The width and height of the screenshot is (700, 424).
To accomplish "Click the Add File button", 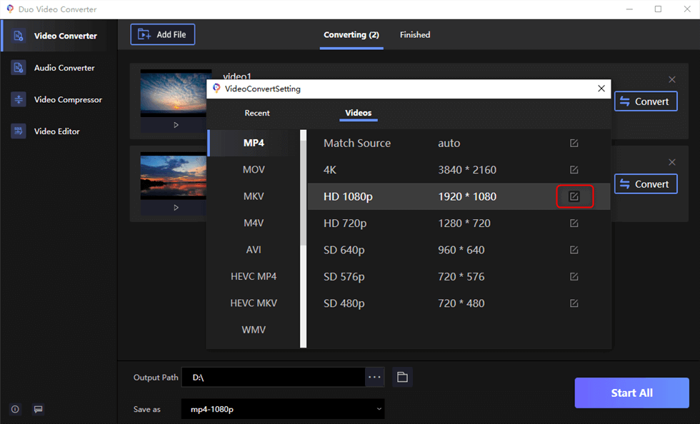I will click(163, 34).
